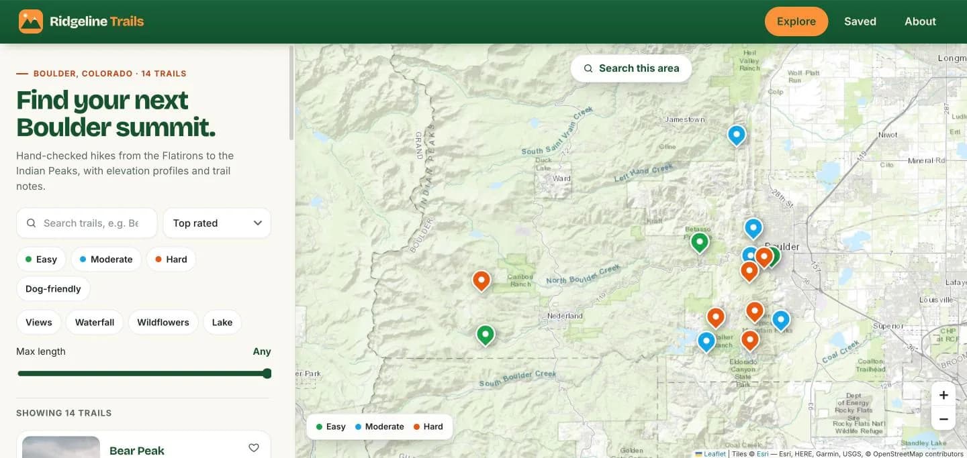
Task: Toggle the Hard difficulty filter chip
Action: click(x=171, y=260)
